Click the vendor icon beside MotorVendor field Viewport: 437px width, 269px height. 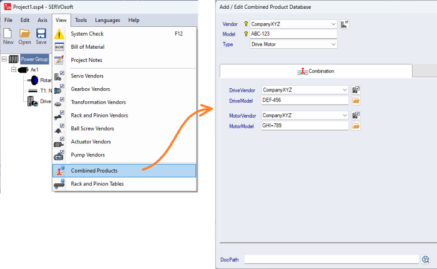pyautogui.click(x=356, y=116)
